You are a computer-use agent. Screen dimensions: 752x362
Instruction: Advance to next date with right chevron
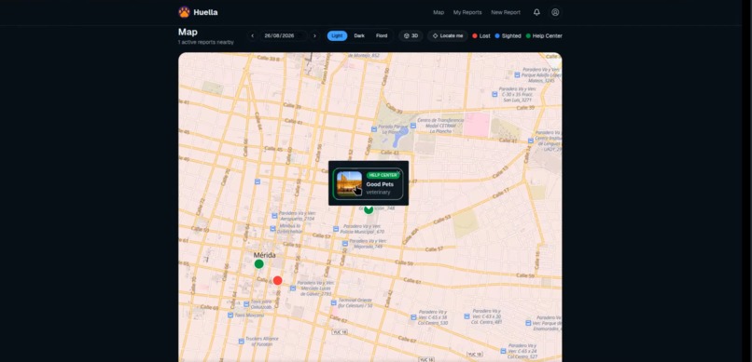pyautogui.click(x=314, y=36)
